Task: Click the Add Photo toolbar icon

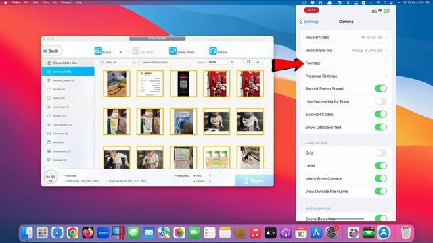Action: point(136,51)
